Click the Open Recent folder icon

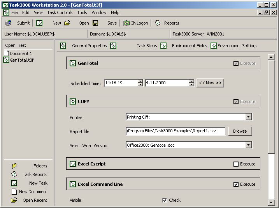[14, 200]
